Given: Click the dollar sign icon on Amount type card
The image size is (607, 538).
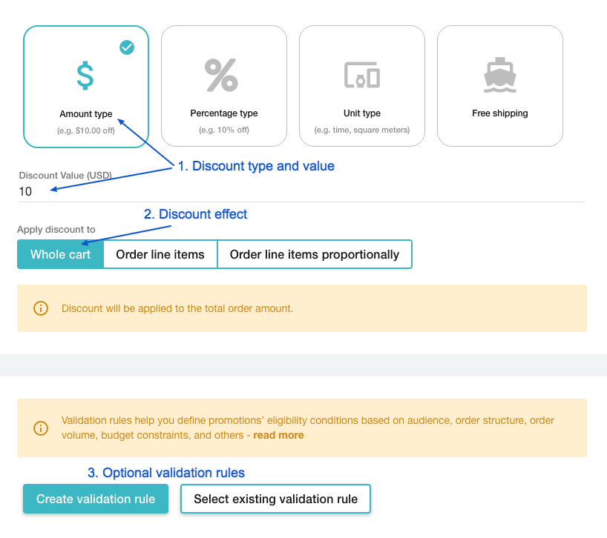Looking at the screenshot, I should point(85,74).
